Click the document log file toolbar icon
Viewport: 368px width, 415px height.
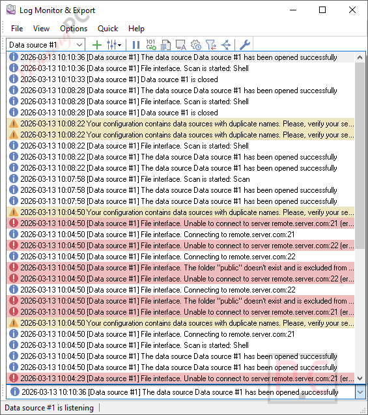165,45
